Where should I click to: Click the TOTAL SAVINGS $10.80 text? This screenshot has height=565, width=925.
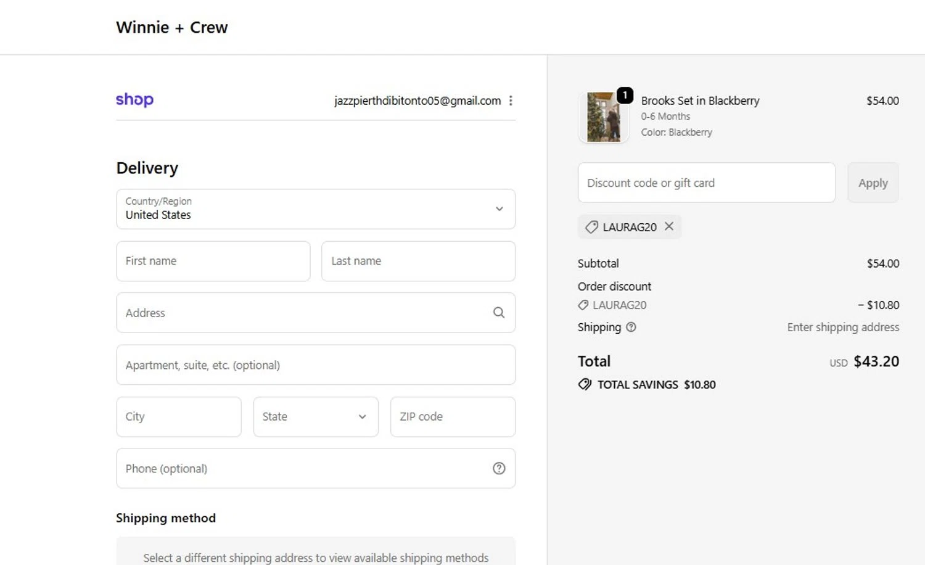657,385
